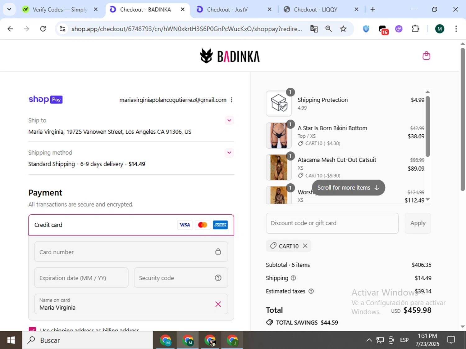Image resolution: width=466 pixels, height=349 pixels.
Task: Click the Discount code or gift card field
Action: pos(332,223)
